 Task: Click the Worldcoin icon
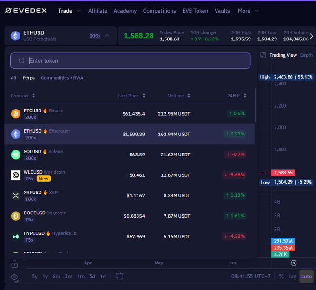click(16, 175)
